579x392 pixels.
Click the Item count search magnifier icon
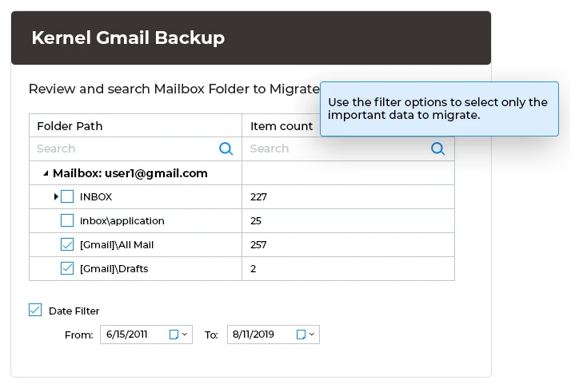(x=437, y=148)
